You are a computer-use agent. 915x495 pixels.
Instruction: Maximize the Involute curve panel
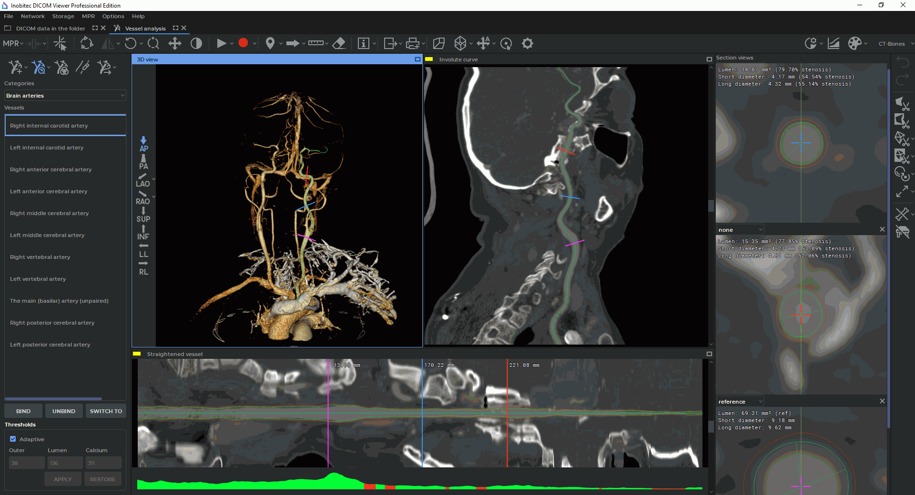(x=709, y=59)
